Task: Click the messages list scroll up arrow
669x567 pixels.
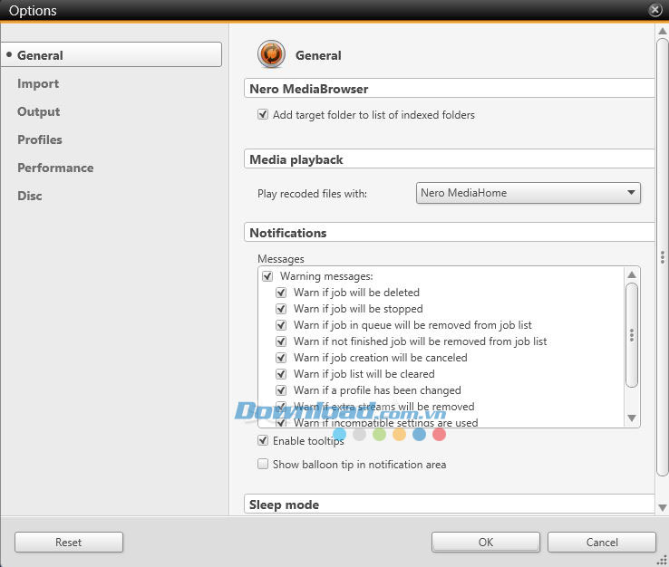Action: [632, 274]
